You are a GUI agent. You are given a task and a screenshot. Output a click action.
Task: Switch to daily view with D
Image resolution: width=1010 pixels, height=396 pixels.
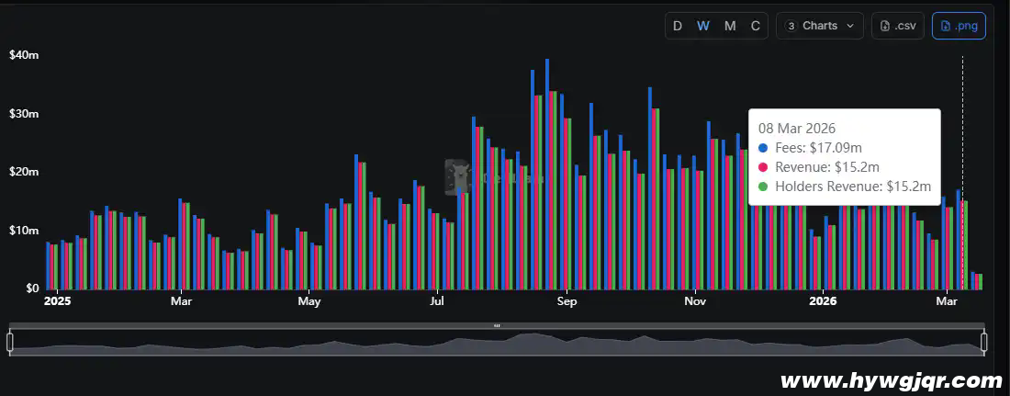point(678,26)
